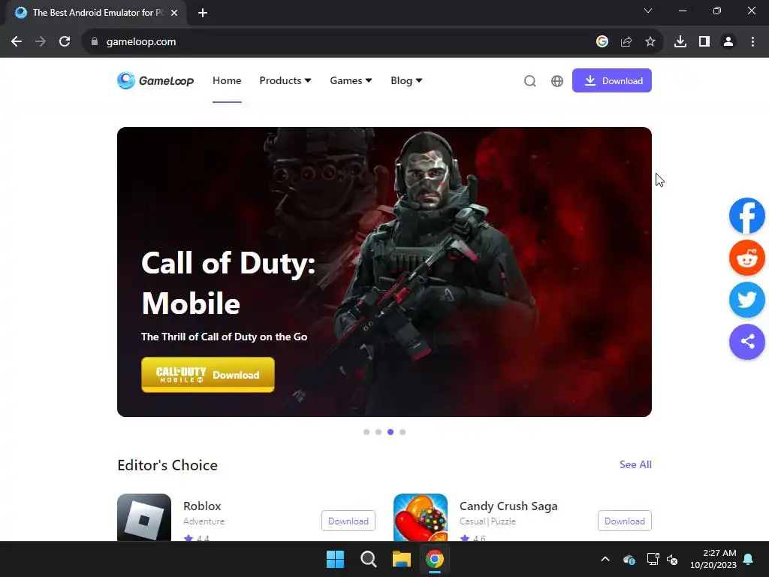The width and height of the screenshot is (769, 577).
Task: Click the Google icon in the address bar
Action: click(x=602, y=42)
